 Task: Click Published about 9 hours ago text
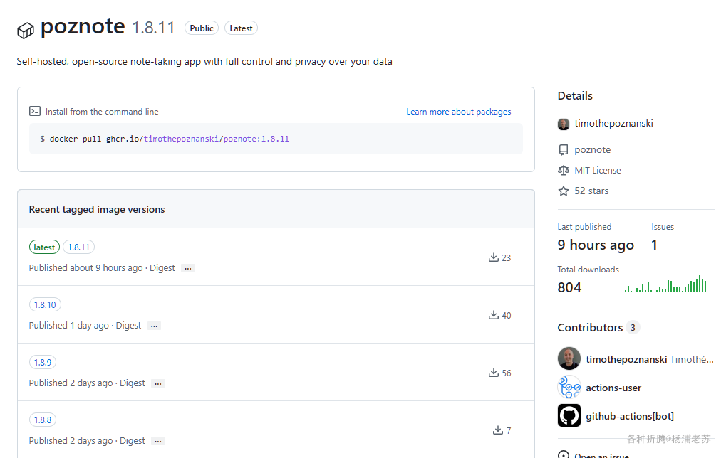(x=85, y=268)
